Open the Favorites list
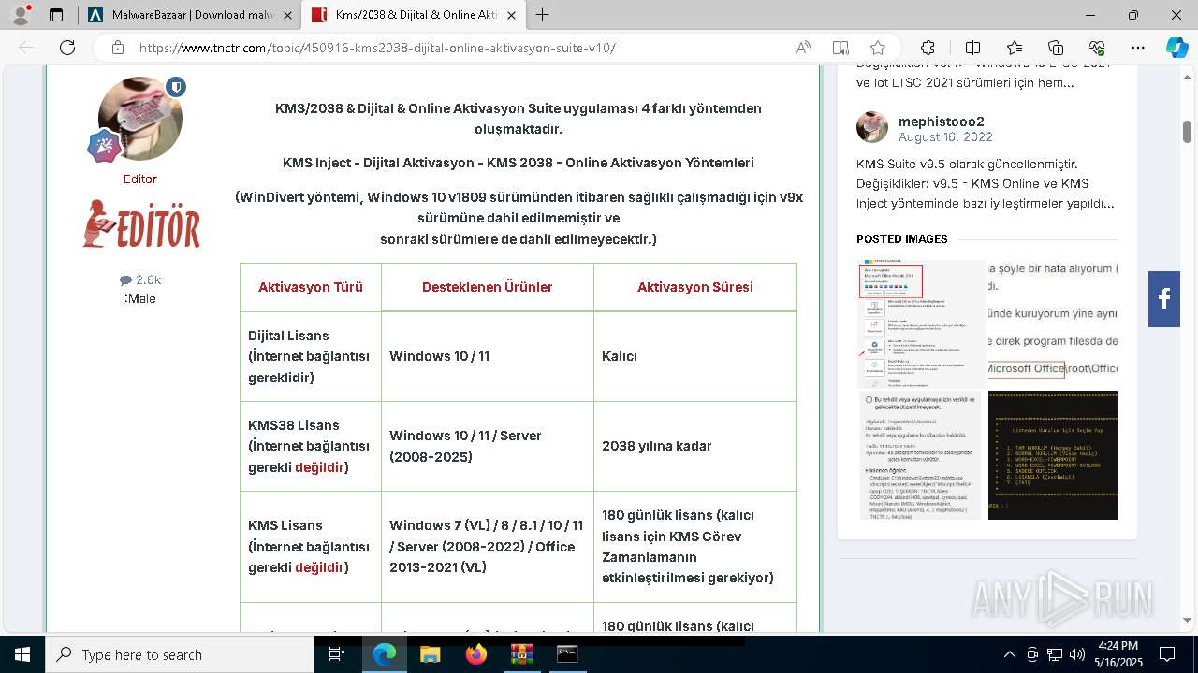This screenshot has width=1198, height=673. (1015, 48)
